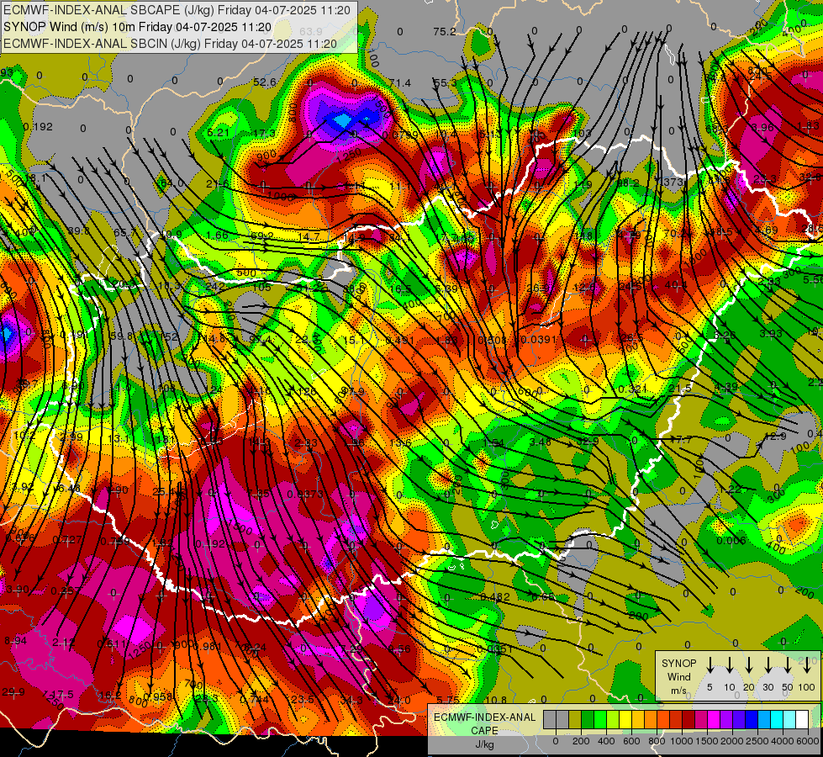Click the 2500 tick label on the CAPE scale

[x=757, y=741]
